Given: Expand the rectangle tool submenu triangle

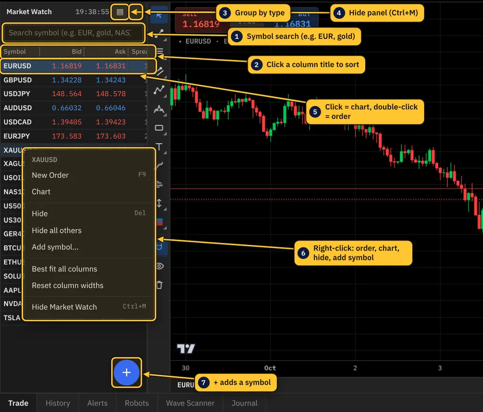Looking at the screenshot, I should [x=165, y=134].
